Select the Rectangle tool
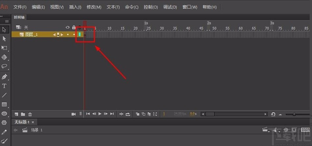 (4, 104)
